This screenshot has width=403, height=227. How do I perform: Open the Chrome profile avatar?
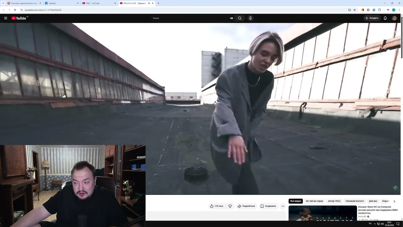coord(394,10)
